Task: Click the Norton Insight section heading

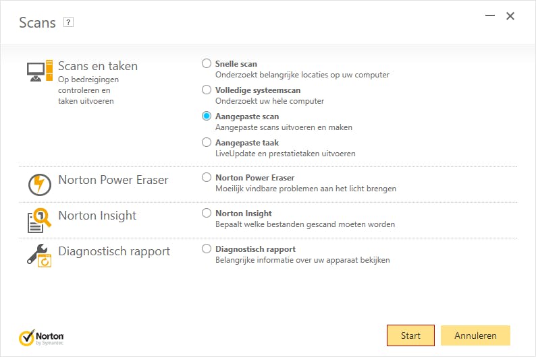Action: pyautogui.click(x=97, y=216)
